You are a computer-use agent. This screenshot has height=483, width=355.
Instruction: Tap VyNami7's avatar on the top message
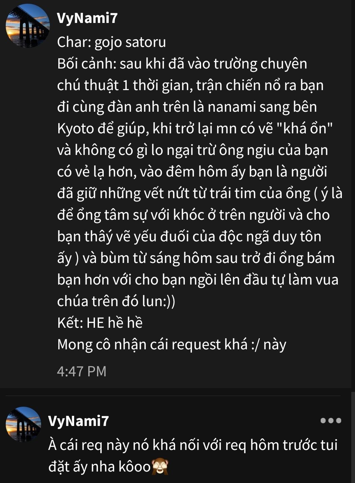pyautogui.click(x=28, y=26)
